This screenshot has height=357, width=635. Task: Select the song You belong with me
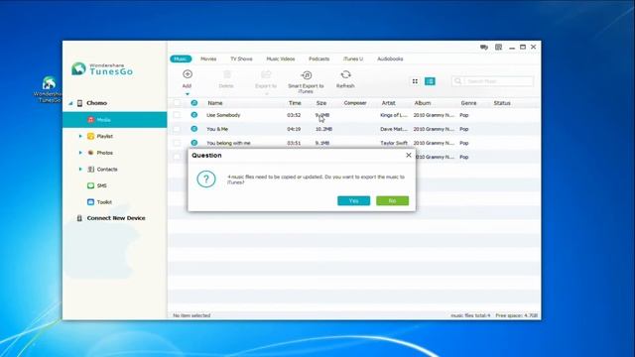(x=228, y=143)
